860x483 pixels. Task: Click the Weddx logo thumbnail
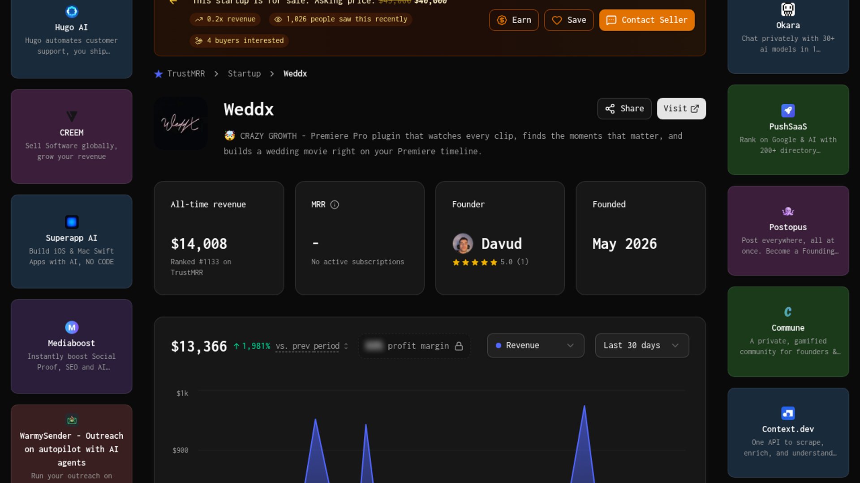181,123
